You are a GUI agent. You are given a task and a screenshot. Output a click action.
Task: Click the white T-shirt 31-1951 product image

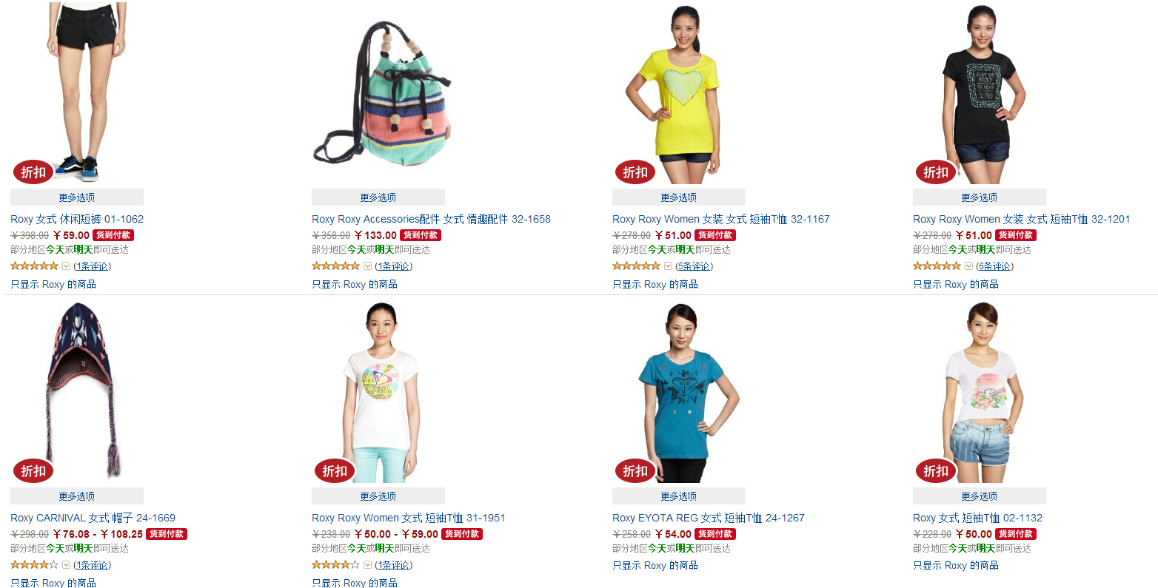click(x=380, y=392)
